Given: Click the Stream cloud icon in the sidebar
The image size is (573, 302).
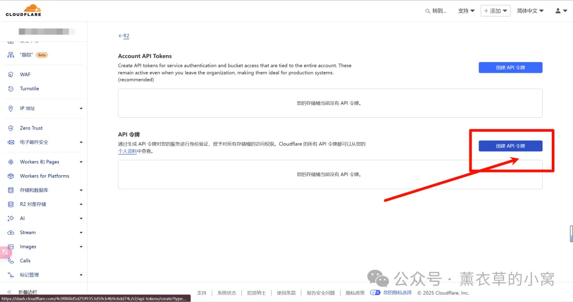Looking at the screenshot, I should (11, 232).
